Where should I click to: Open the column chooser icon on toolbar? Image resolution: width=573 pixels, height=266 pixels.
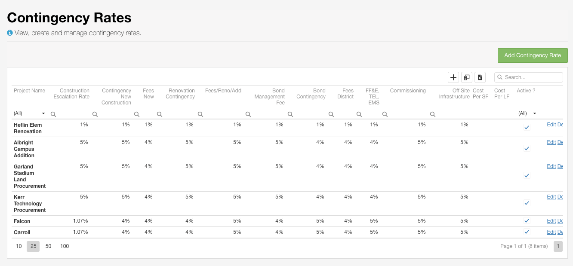click(x=466, y=77)
